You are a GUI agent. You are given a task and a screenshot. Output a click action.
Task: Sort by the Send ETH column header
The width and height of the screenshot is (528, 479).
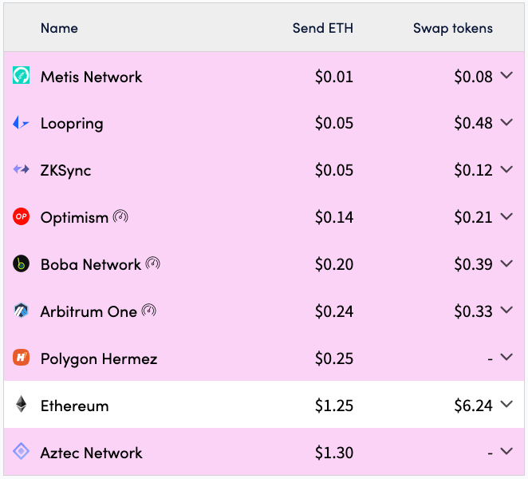click(322, 28)
